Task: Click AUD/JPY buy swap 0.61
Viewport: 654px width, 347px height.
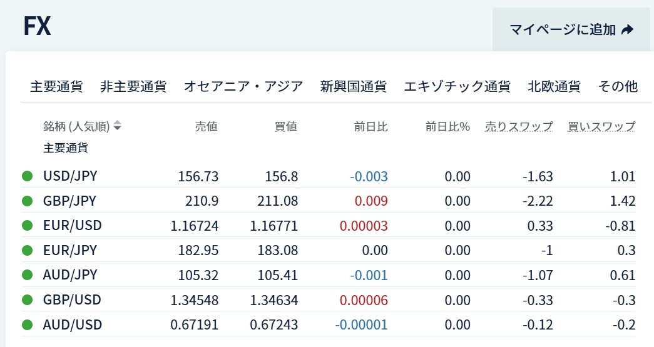Action: click(x=623, y=275)
